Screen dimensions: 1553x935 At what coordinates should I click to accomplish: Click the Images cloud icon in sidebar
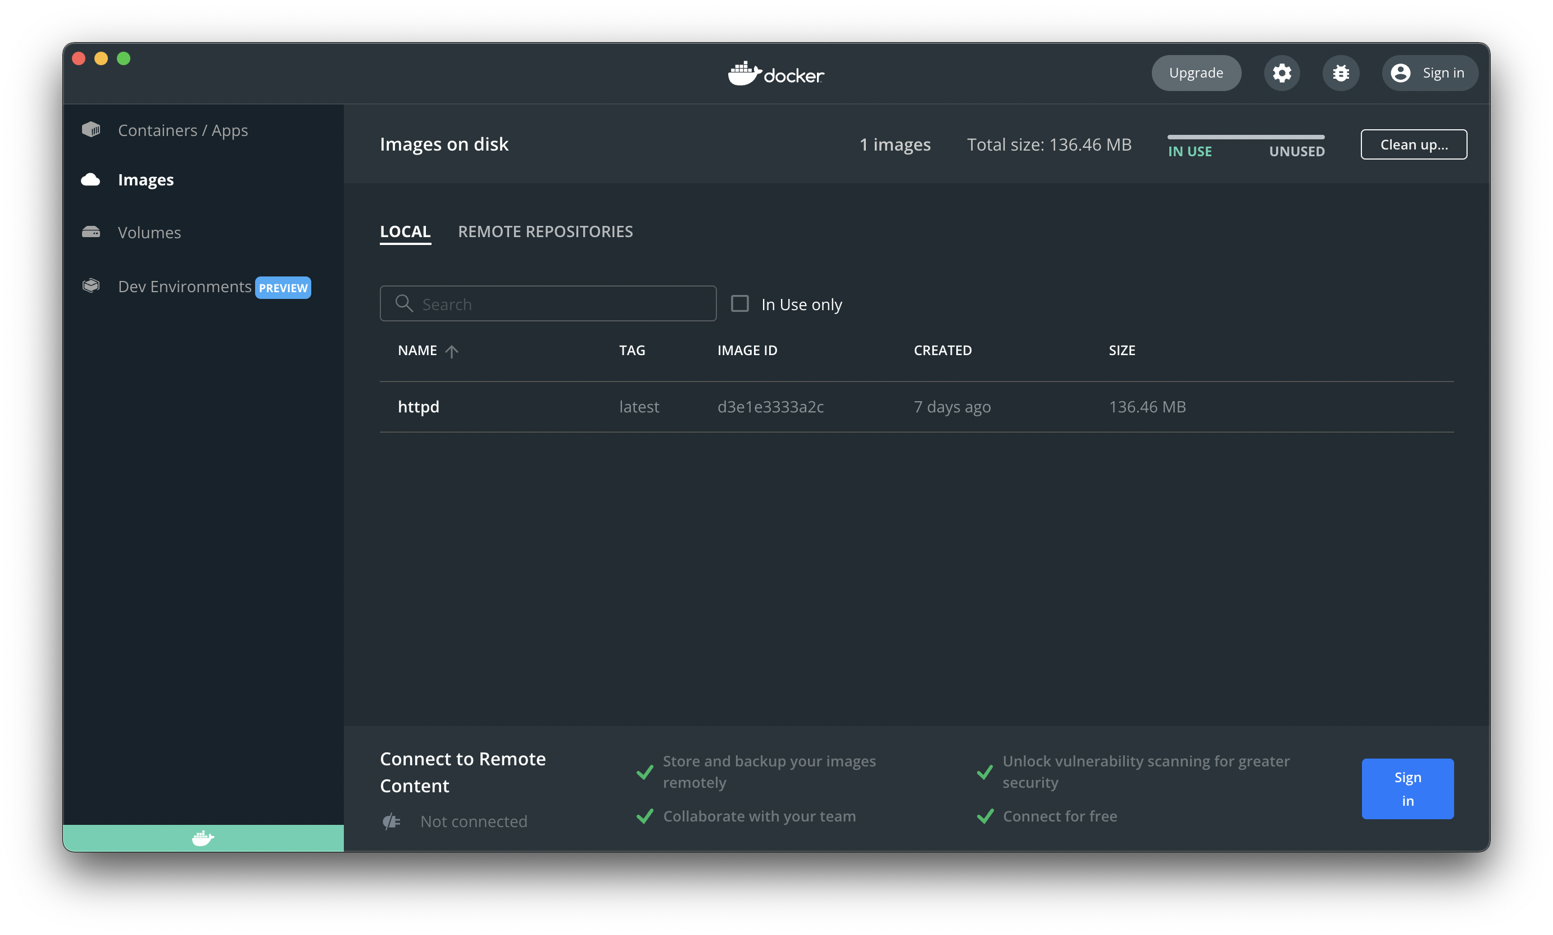tap(90, 180)
